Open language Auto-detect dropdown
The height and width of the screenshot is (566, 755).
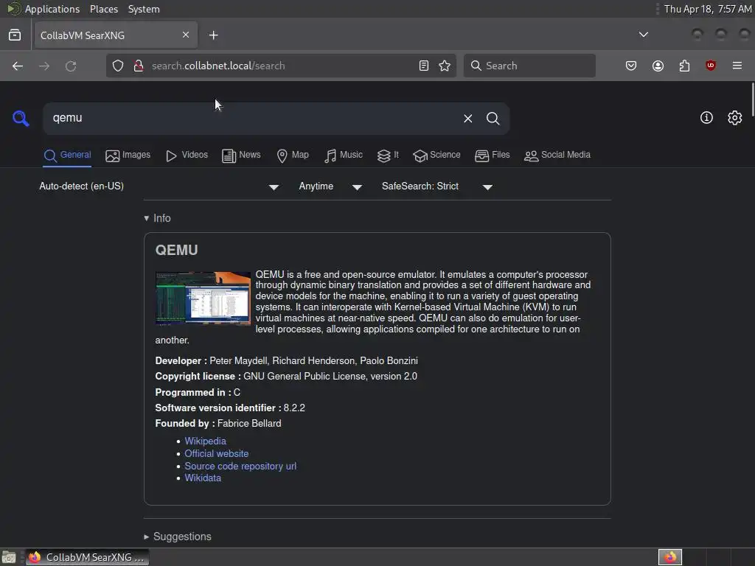point(159,186)
